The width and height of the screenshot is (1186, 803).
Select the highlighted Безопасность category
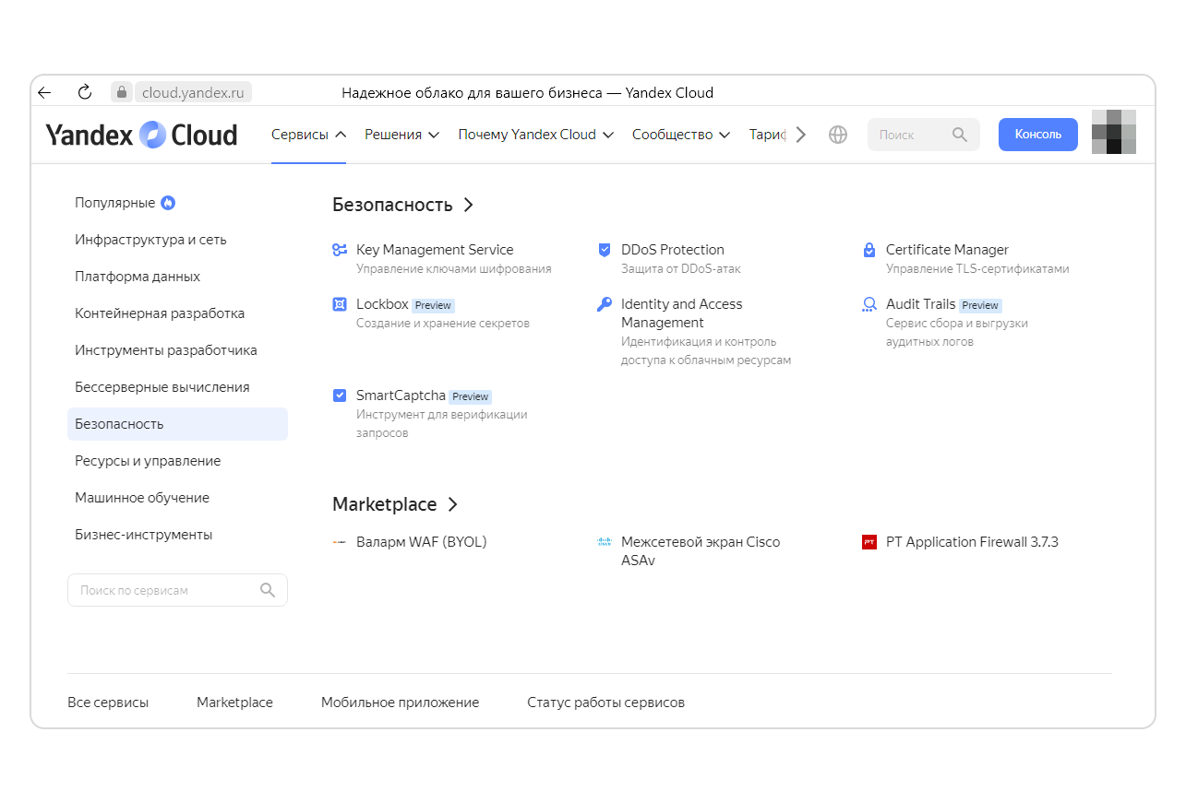(177, 424)
